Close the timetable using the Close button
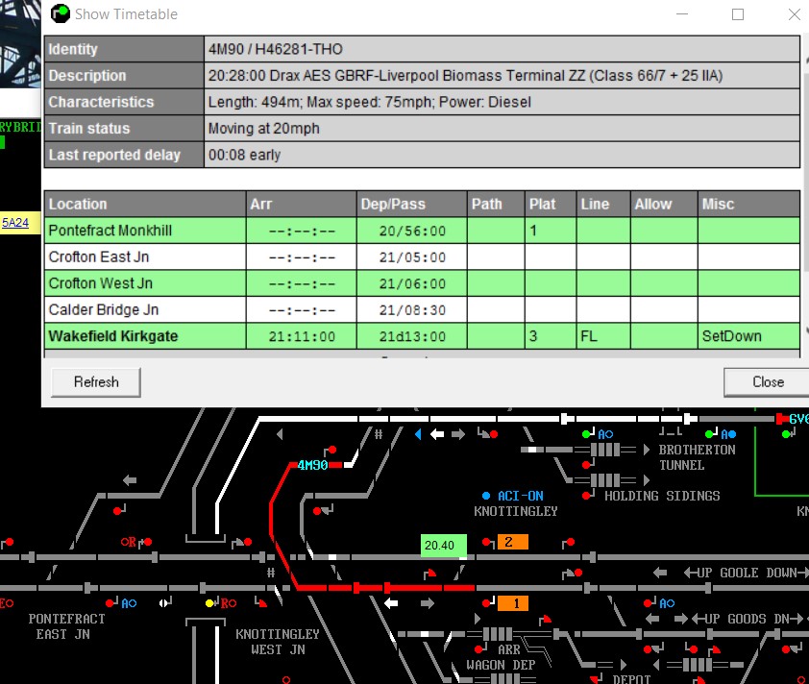 pos(768,382)
